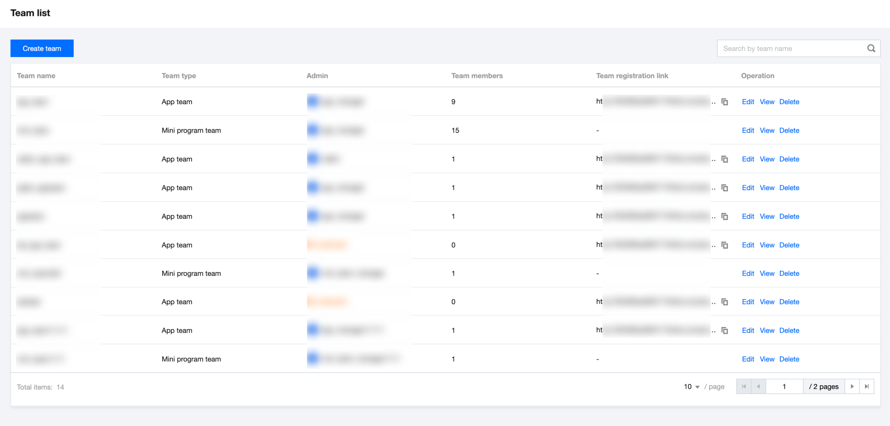Copy registration link in the sixth table row
Image resolution: width=890 pixels, height=426 pixels.
[725, 245]
